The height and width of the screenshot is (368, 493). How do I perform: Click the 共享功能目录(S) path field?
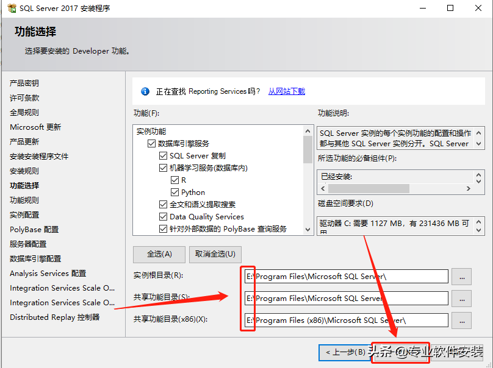point(347,299)
